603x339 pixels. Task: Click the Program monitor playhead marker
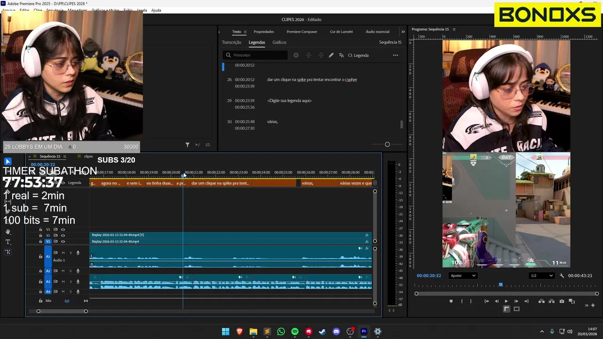(501, 285)
